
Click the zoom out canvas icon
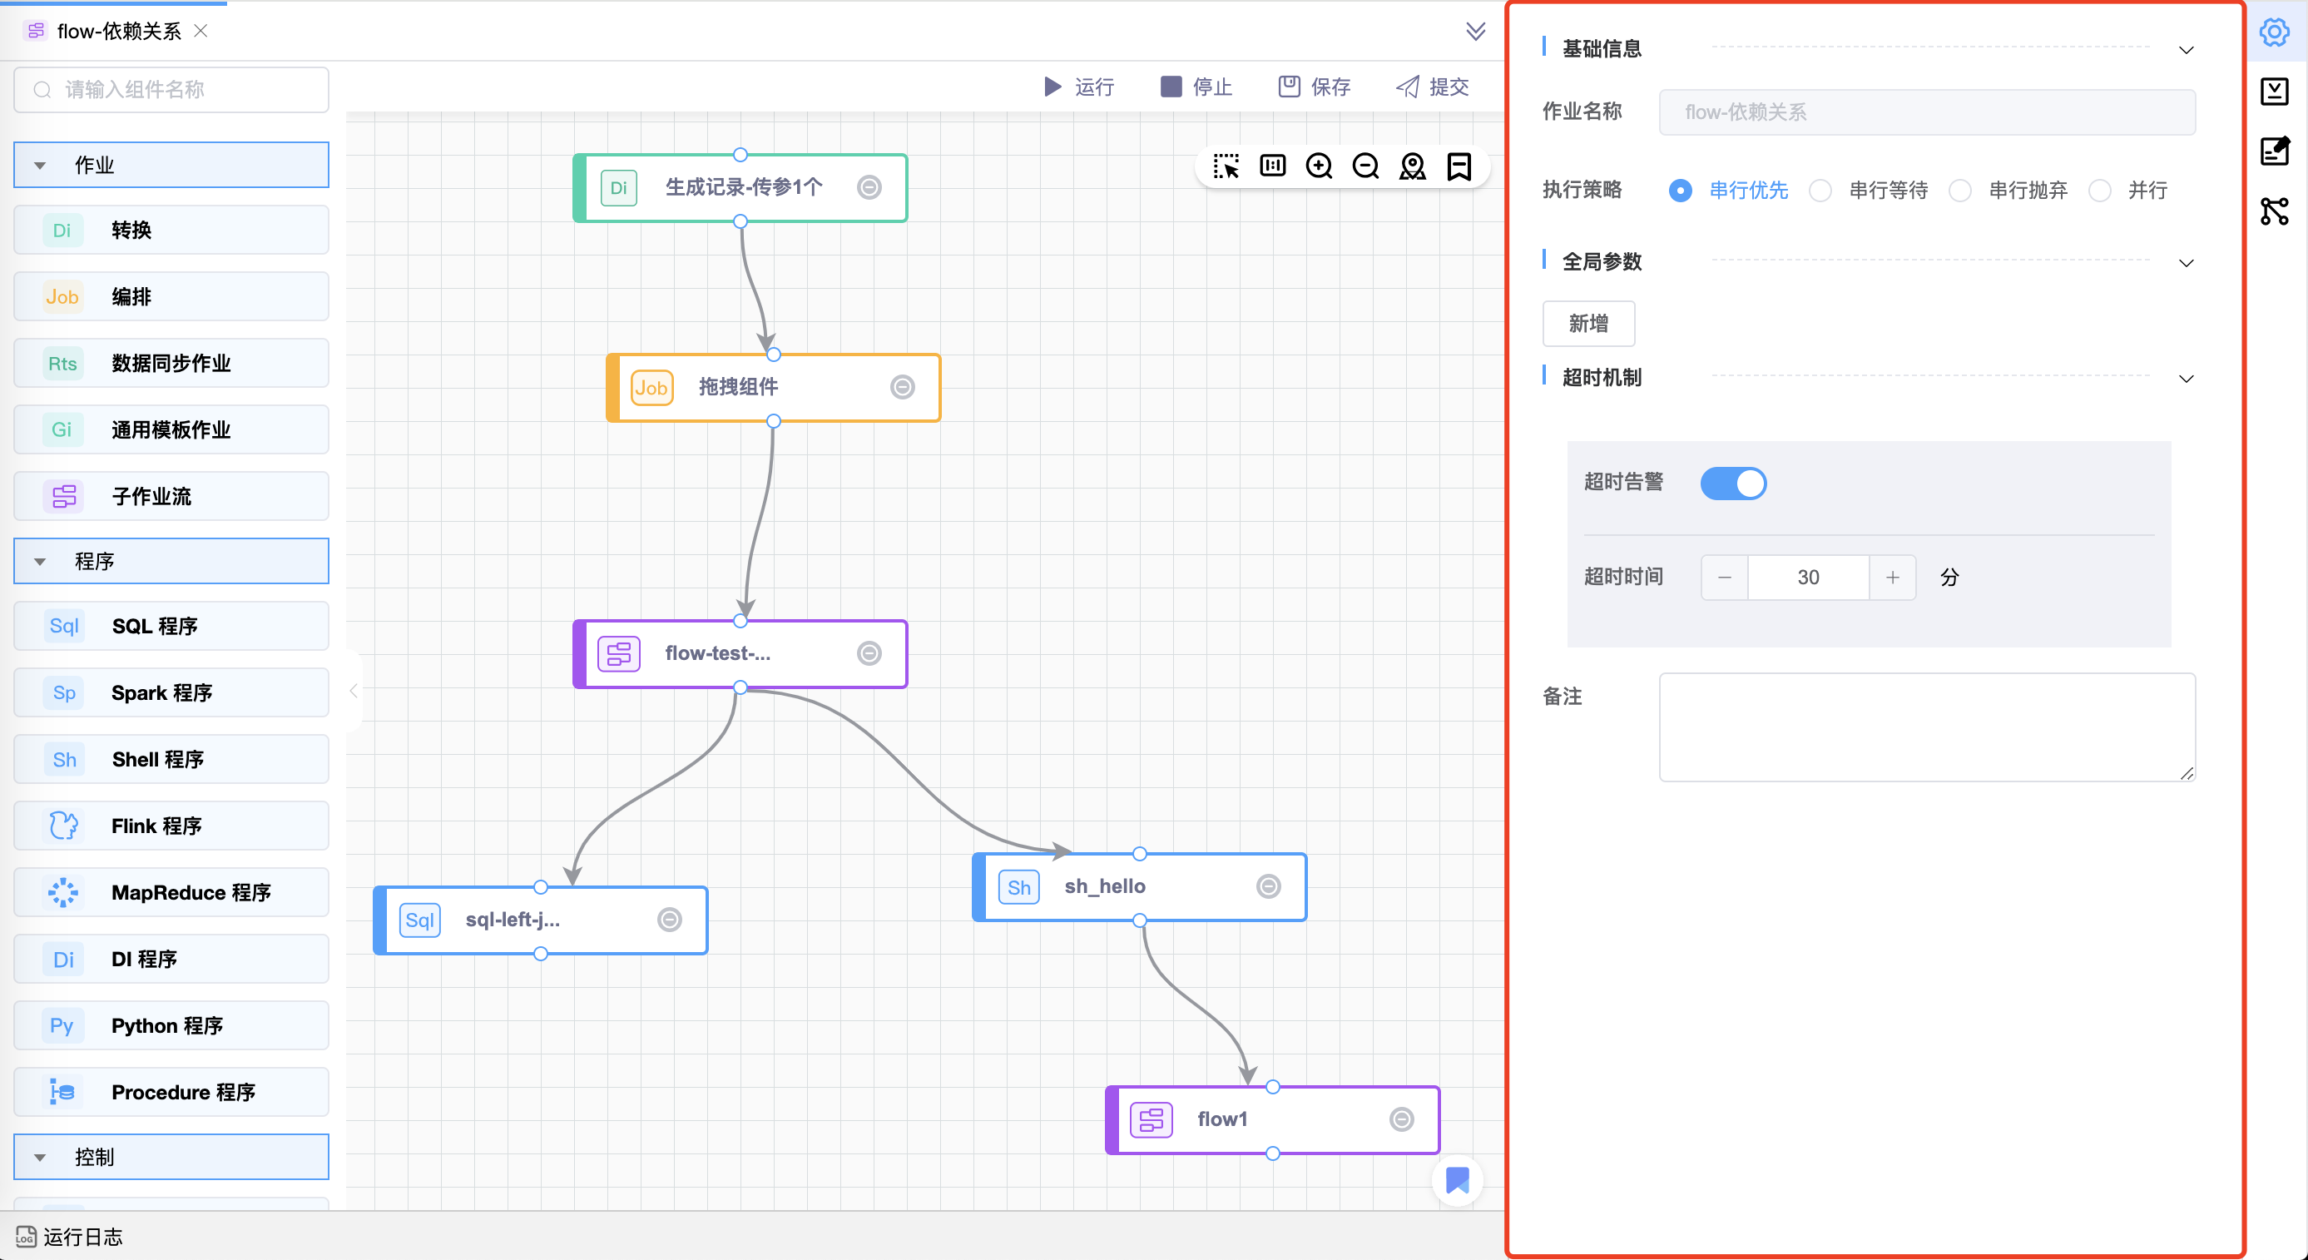tap(1365, 166)
